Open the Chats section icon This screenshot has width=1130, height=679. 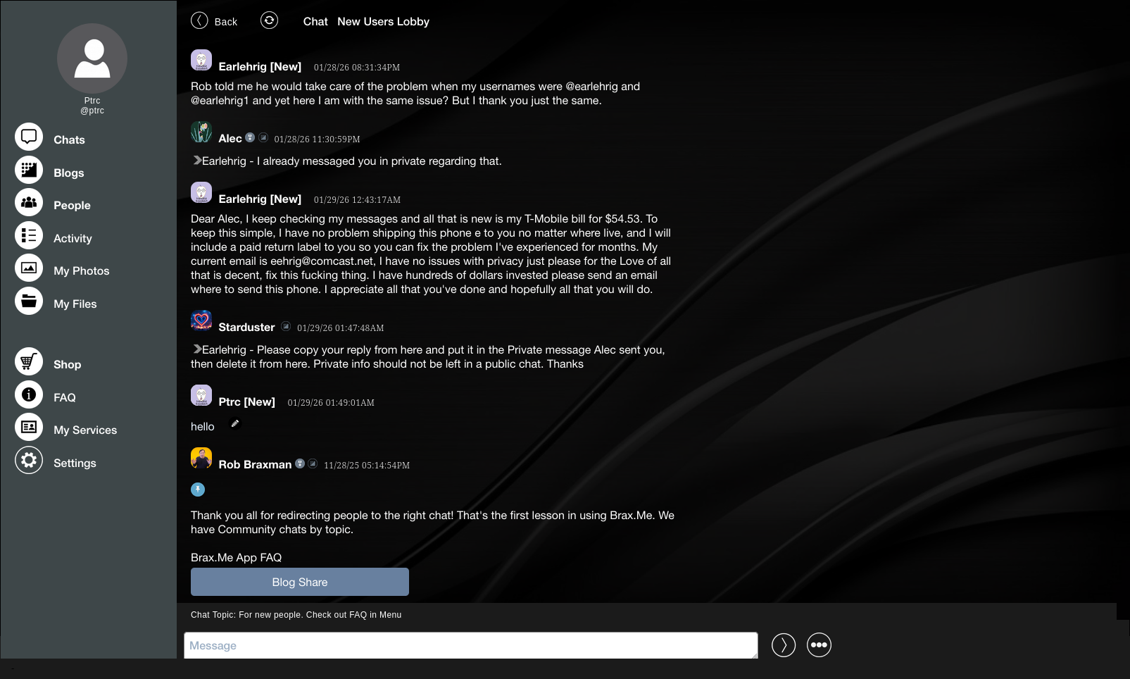29,137
